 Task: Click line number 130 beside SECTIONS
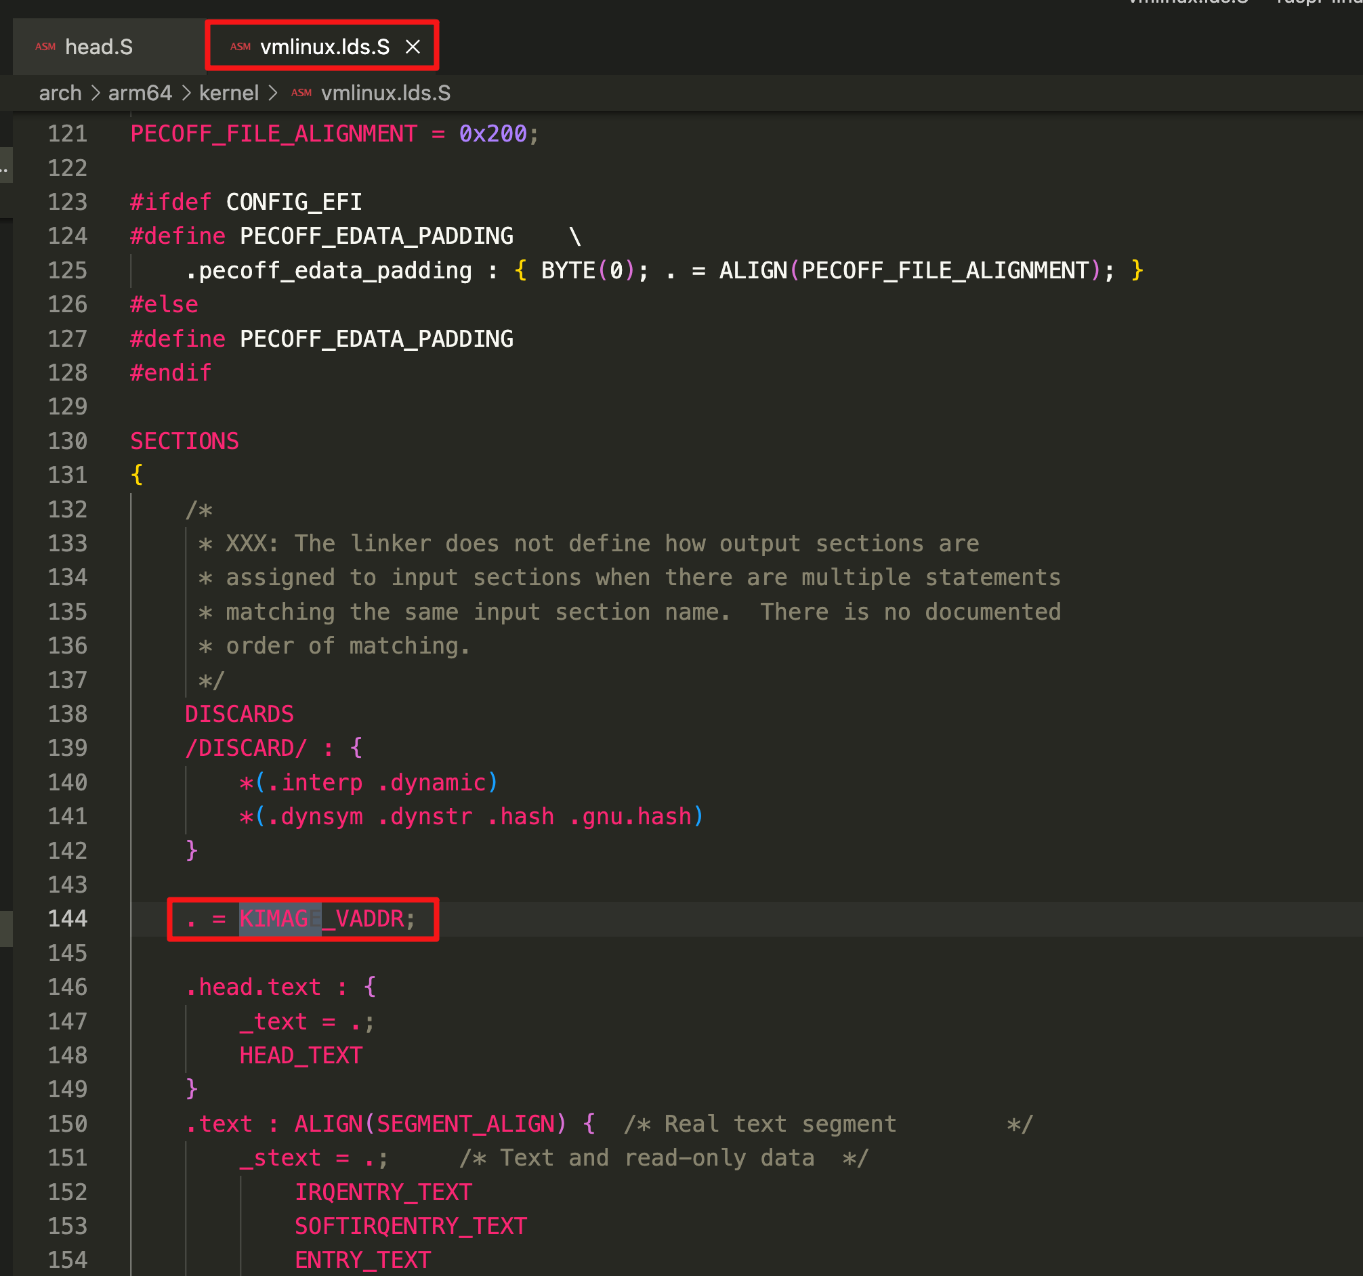(x=67, y=441)
